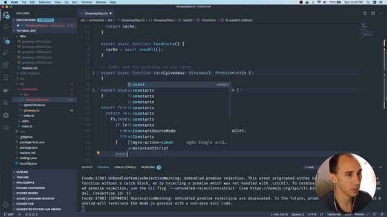Select the GiveawayRepo.ts editor tab
387x217 pixels.
[96, 13]
